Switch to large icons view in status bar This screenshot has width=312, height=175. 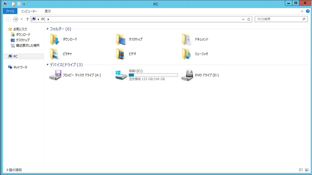point(307,170)
